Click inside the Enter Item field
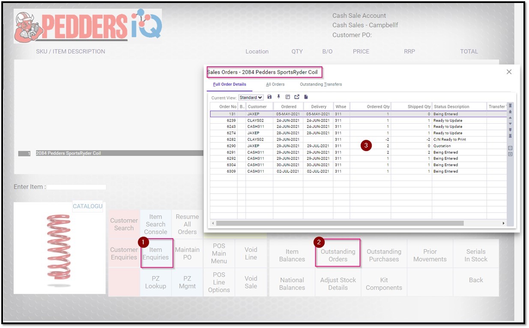 coord(76,187)
